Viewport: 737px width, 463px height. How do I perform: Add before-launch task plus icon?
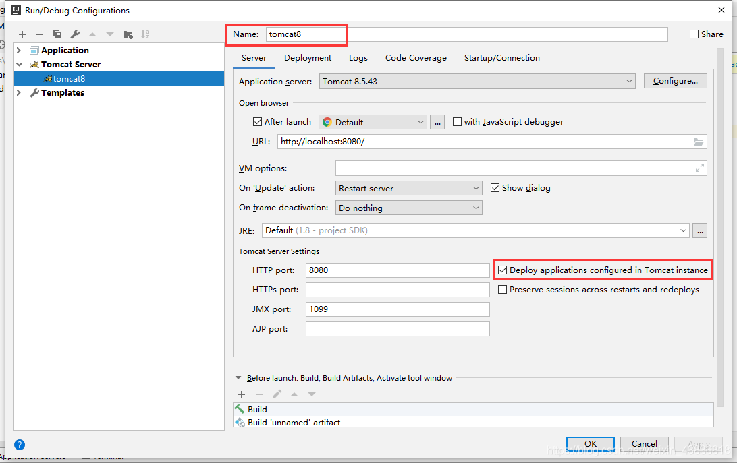coord(242,394)
